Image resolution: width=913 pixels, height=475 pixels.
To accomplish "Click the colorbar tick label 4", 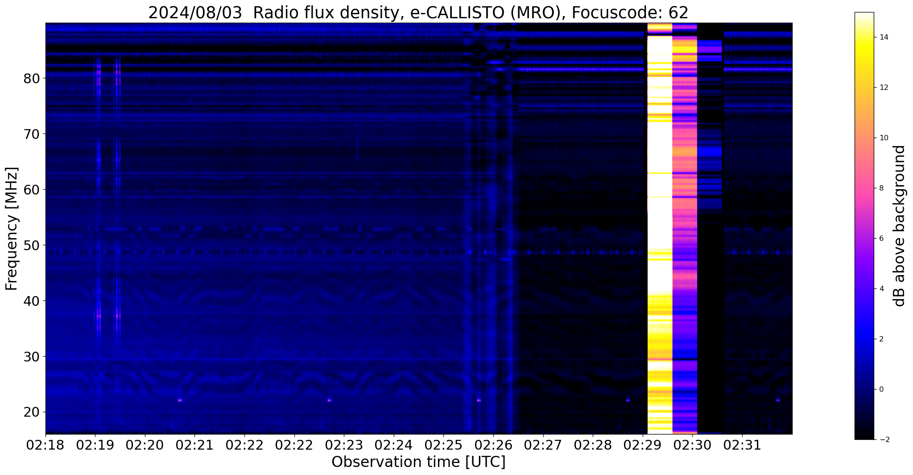I will tap(881, 289).
